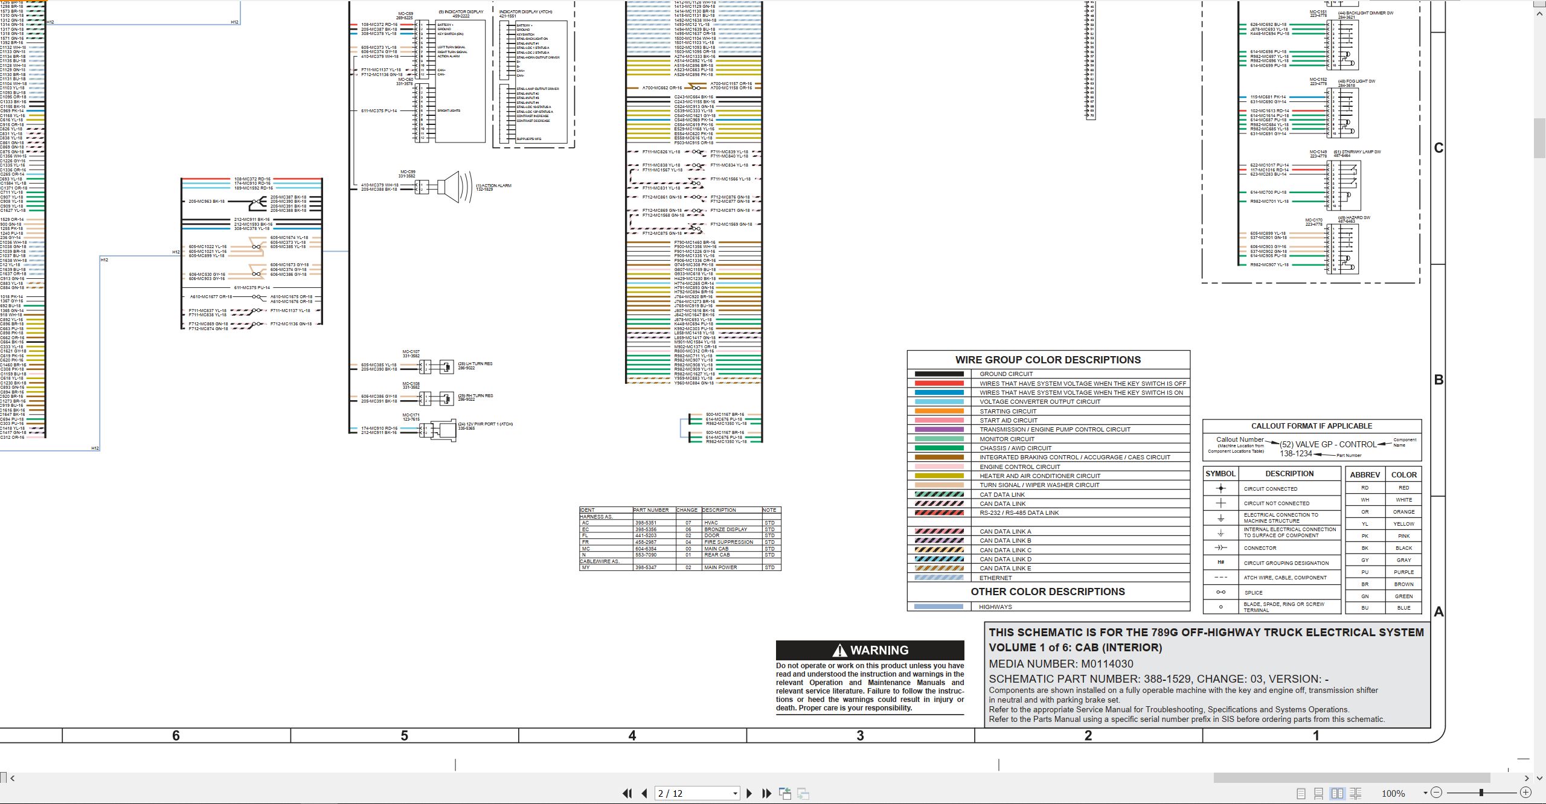Open the zoom percentage dropdown arrow

click(x=1425, y=793)
